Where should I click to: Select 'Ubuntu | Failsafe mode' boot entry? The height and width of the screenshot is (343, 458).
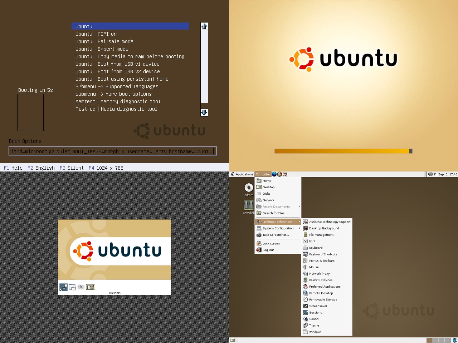pos(104,41)
